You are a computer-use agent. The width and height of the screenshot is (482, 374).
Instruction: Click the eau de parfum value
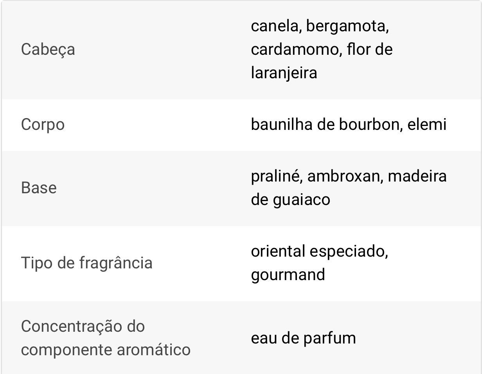coord(303,338)
